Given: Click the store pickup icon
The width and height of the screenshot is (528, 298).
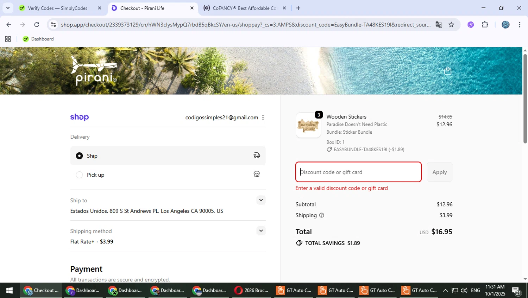Looking at the screenshot, I should [x=257, y=174].
